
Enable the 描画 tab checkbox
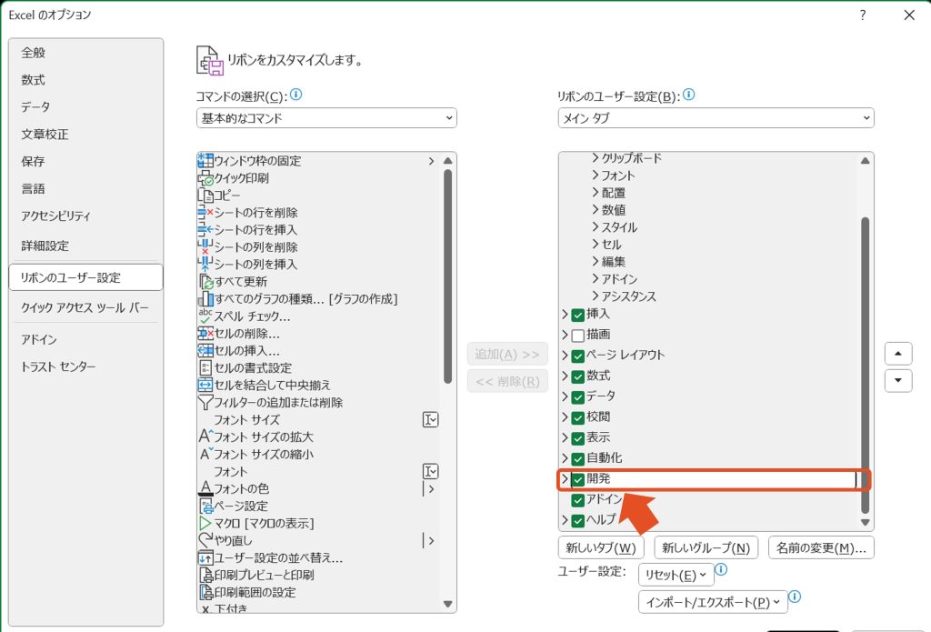[577, 336]
